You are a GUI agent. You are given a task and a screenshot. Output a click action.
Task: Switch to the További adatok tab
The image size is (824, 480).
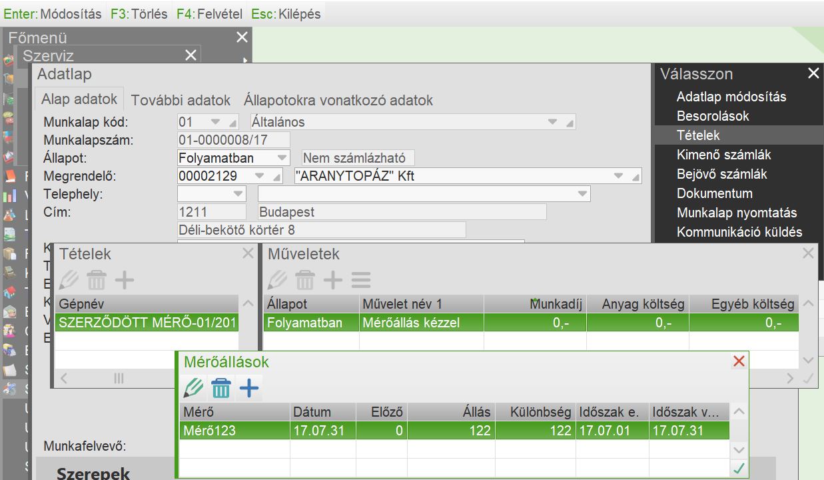click(181, 100)
